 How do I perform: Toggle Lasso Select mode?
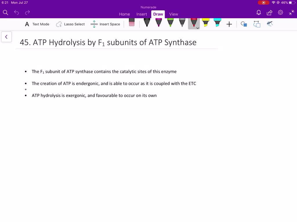pyautogui.click(x=70, y=24)
